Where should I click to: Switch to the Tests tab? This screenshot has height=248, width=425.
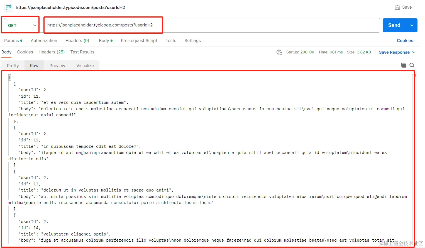171,41
